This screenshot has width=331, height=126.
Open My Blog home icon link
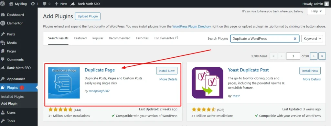[x=11, y=4]
